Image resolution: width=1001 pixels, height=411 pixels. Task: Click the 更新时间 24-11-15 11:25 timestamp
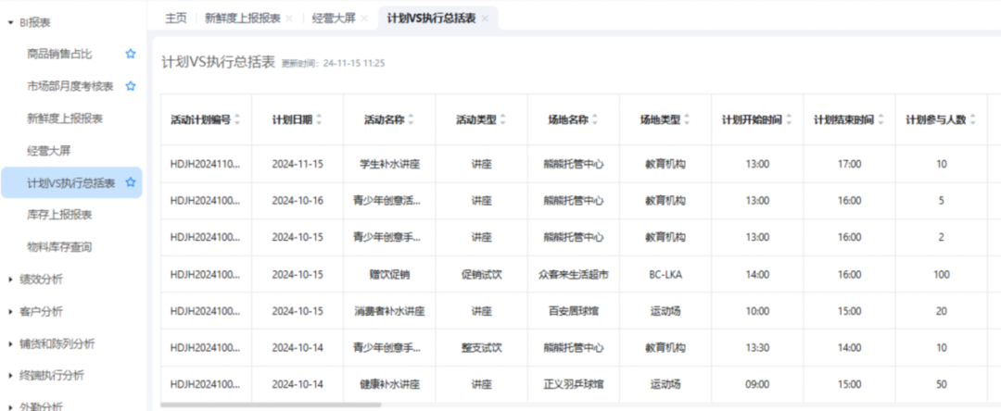(x=334, y=63)
